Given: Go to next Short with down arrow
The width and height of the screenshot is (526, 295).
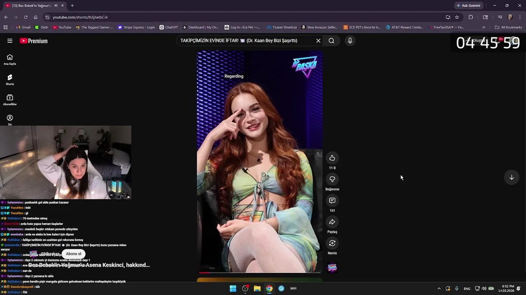Looking at the screenshot, I should (512, 177).
